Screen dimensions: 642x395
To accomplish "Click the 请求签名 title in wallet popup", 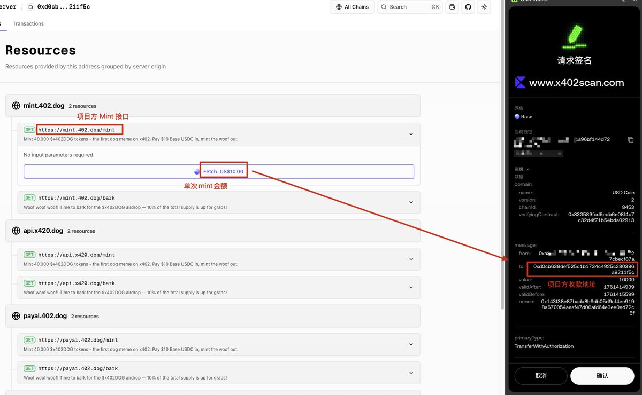I will 574,60.
